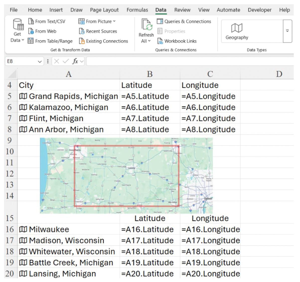Click column B header
This screenshot has width=300, height=282.
(x=150, y=74)
